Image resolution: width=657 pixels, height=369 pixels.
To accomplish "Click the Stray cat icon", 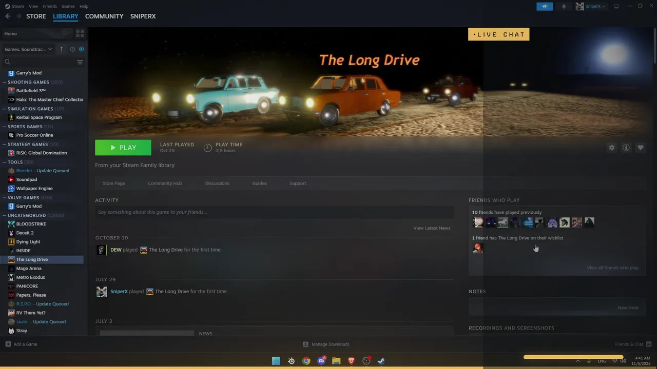I will tap(11, 331).
